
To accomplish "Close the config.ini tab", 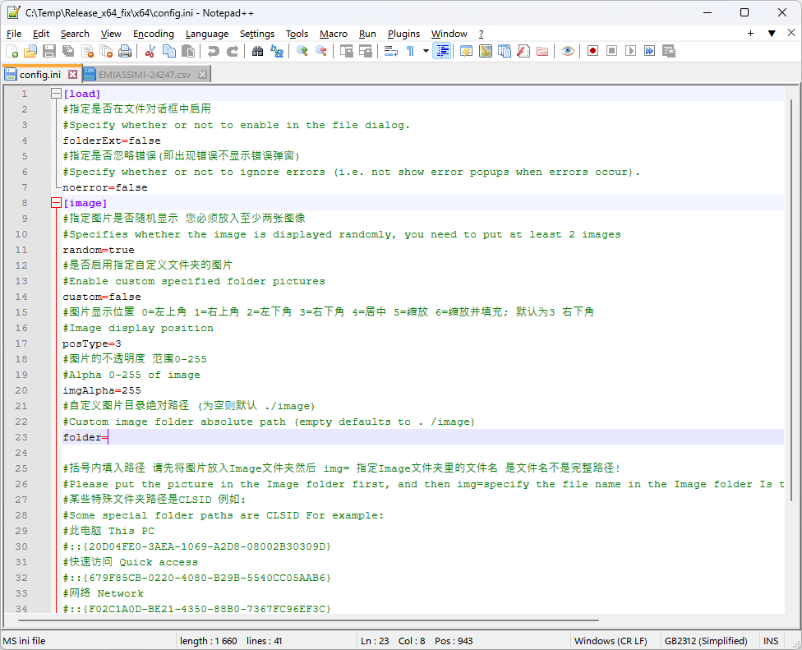I will pos(72,75).
